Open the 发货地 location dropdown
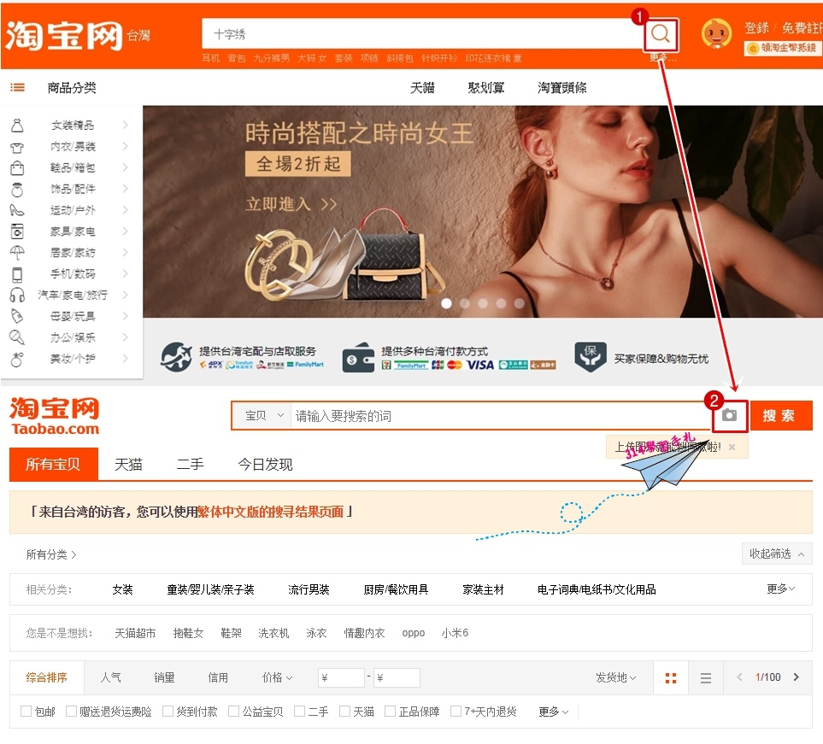The width and height of the screenshot is (823, 744). [615, 677]
